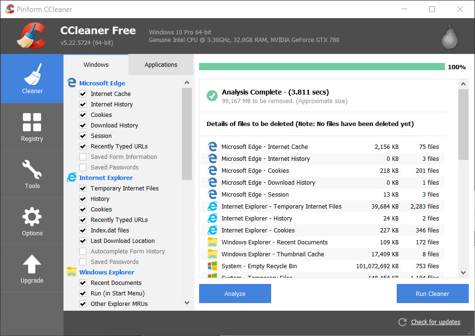The height and width of the screenshot is (336, 475).
Task: Uncheck Last Download Location checkbox
Action: click(83, 241)
